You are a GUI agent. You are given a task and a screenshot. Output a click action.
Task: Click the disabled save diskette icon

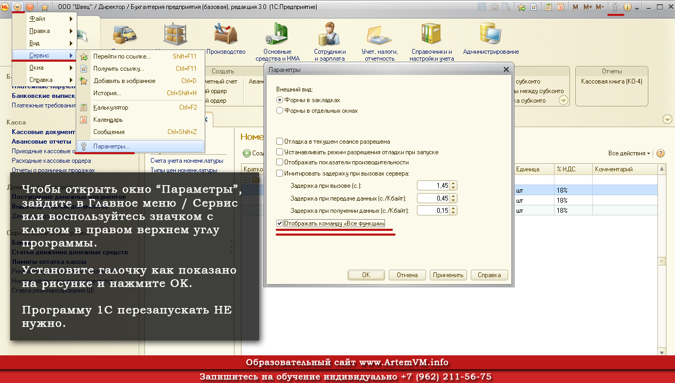click(482, 7)
